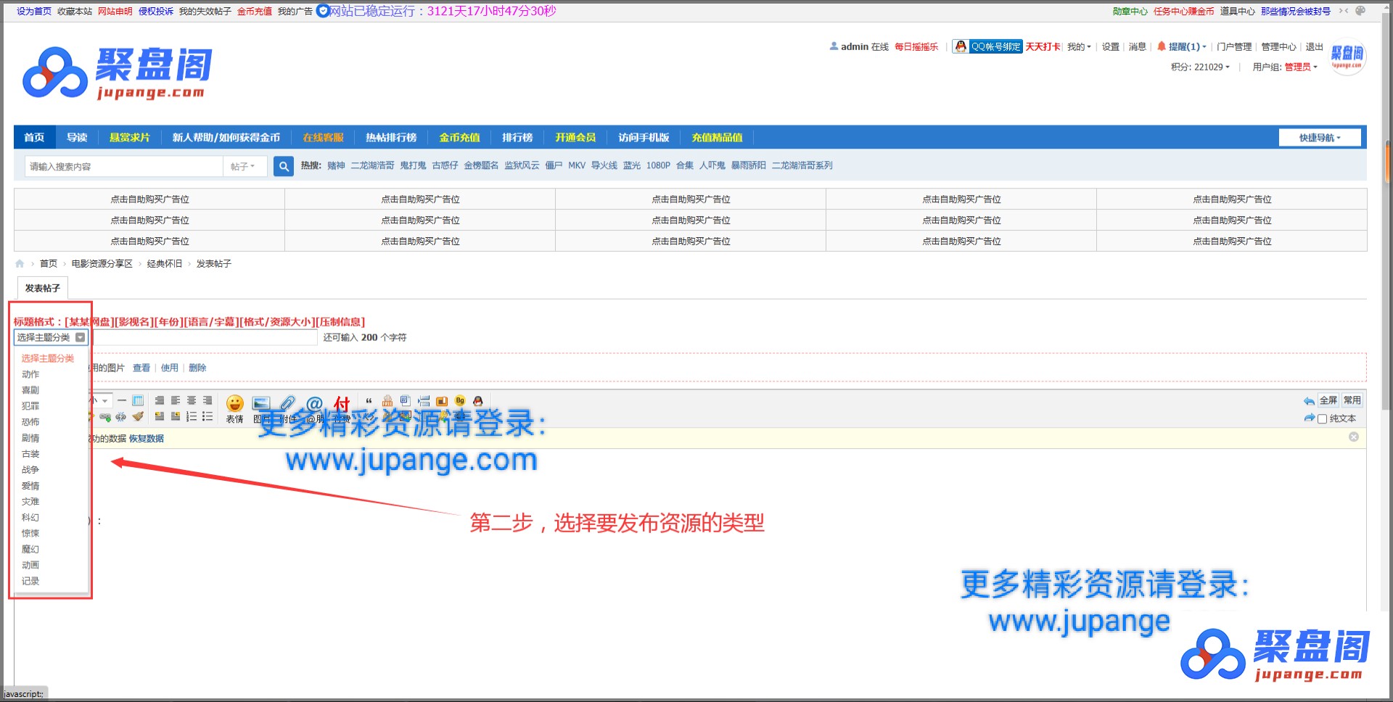Choose 记录 in the category list

click(x=30, y=581)
